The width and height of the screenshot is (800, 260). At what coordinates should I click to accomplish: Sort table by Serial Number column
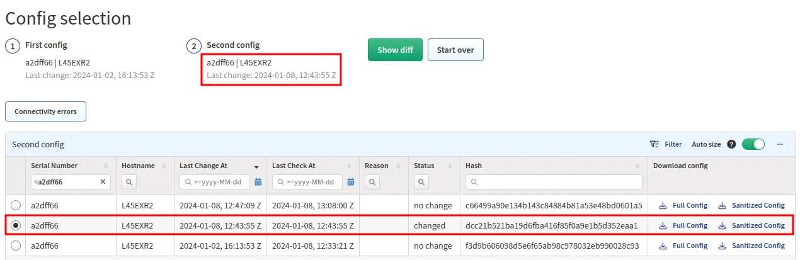pyautogui.click(x=106, y=166)
